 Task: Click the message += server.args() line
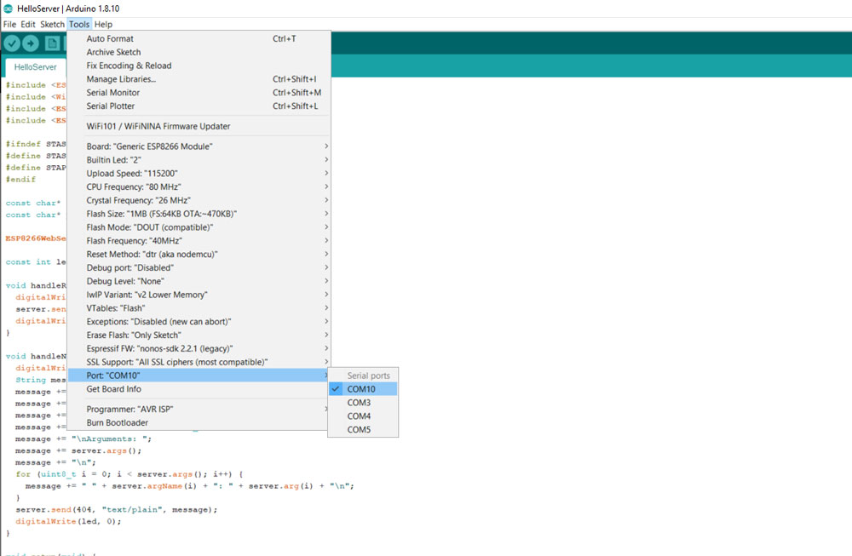point(78,450)
